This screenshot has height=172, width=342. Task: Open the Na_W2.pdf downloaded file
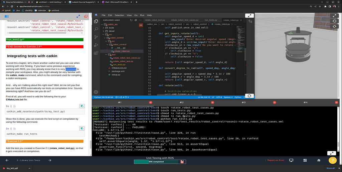point(12,168)
